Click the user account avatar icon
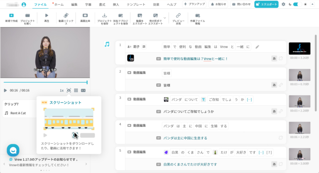This screenshot has height=173, width=319. (24, 5)
